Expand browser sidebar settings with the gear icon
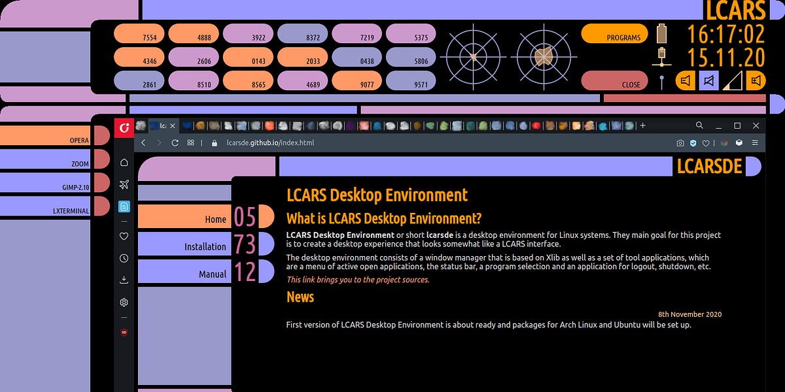 pyautogui.click(x=124, y=302)
